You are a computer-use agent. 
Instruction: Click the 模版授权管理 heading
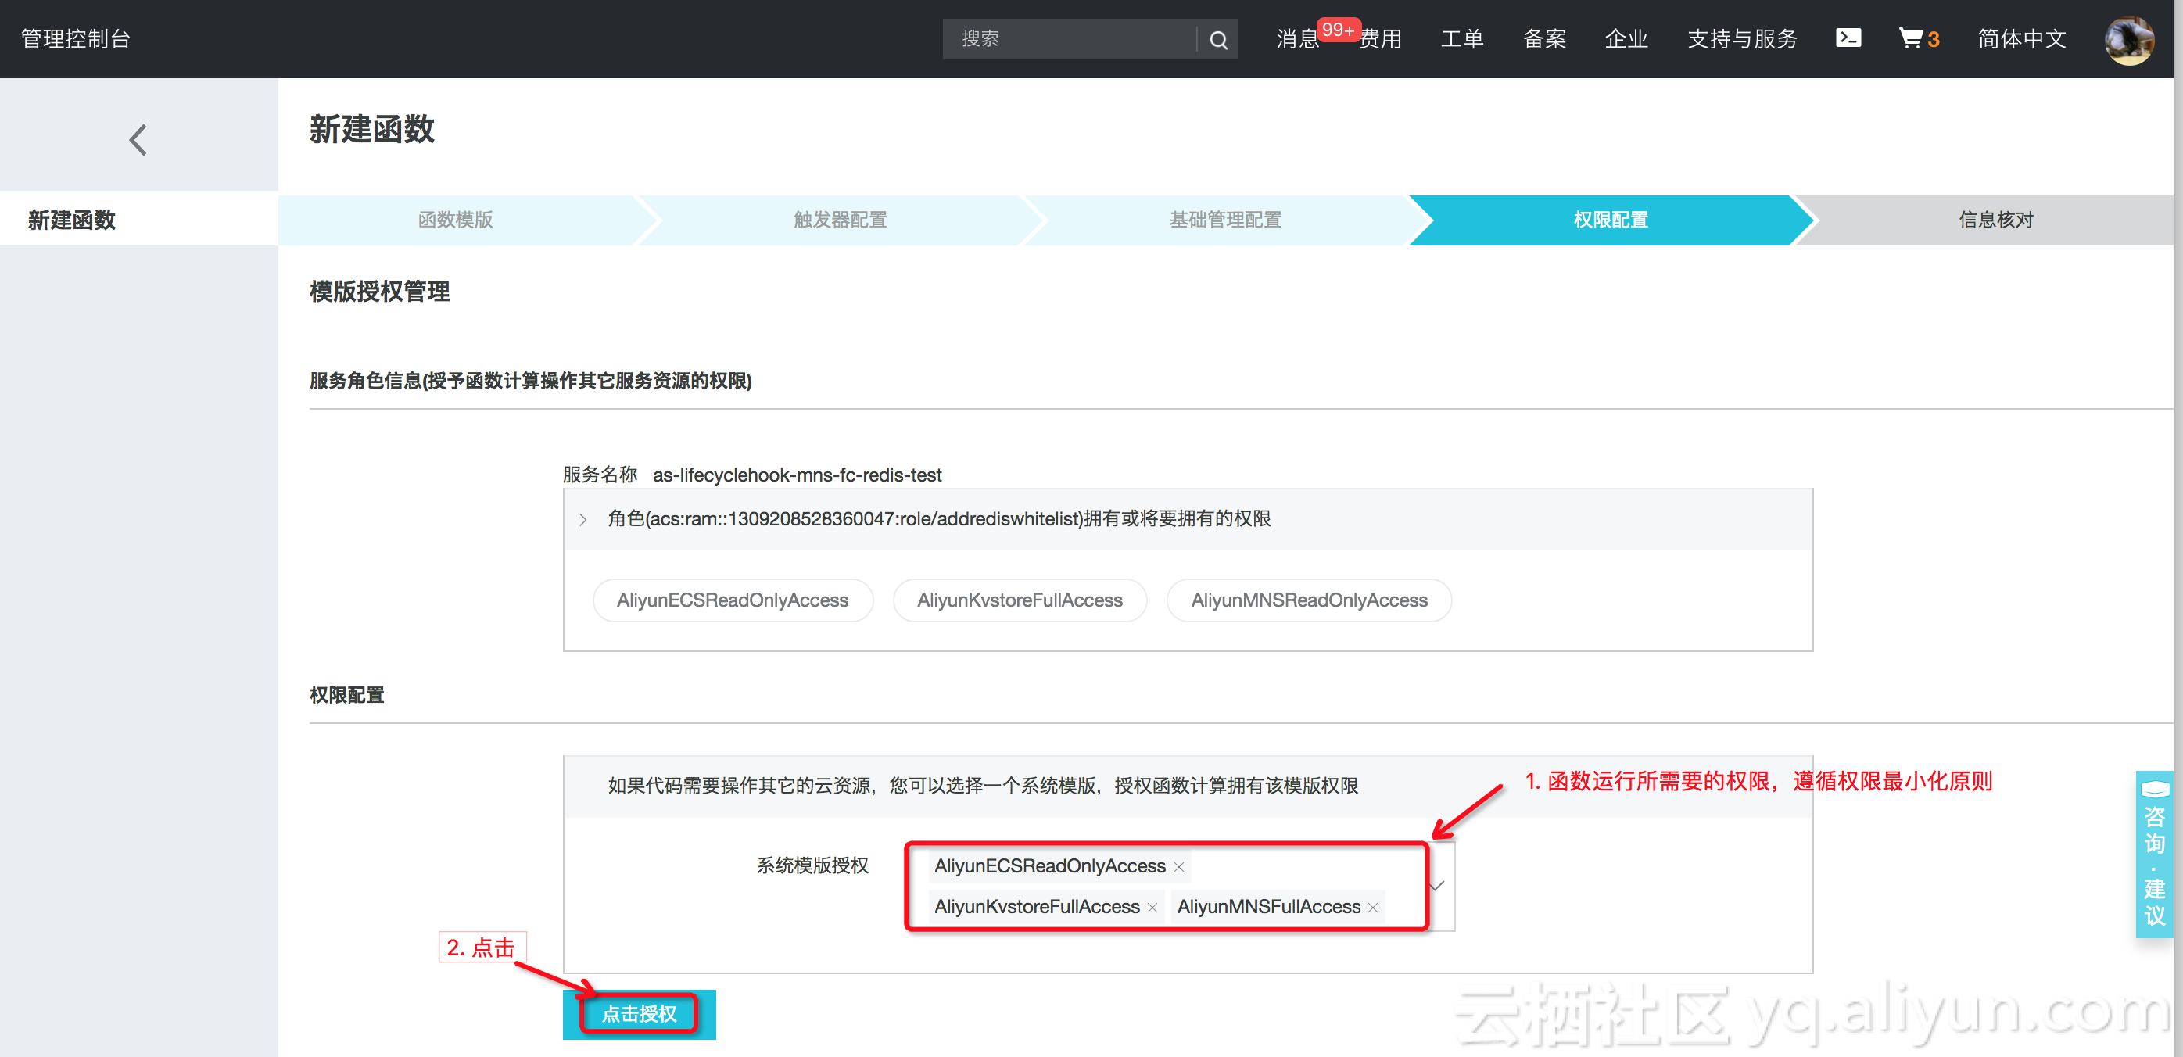point(380,292)
